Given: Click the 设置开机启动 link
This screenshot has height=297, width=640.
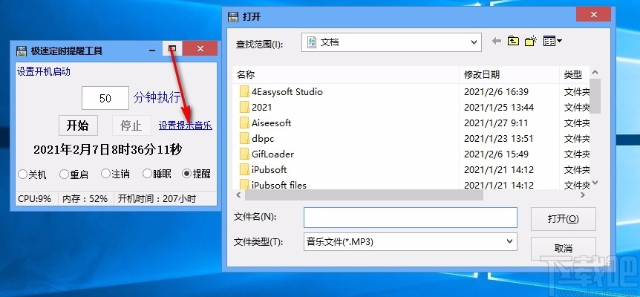Looking at the screenshot, I should coord(44,72).
